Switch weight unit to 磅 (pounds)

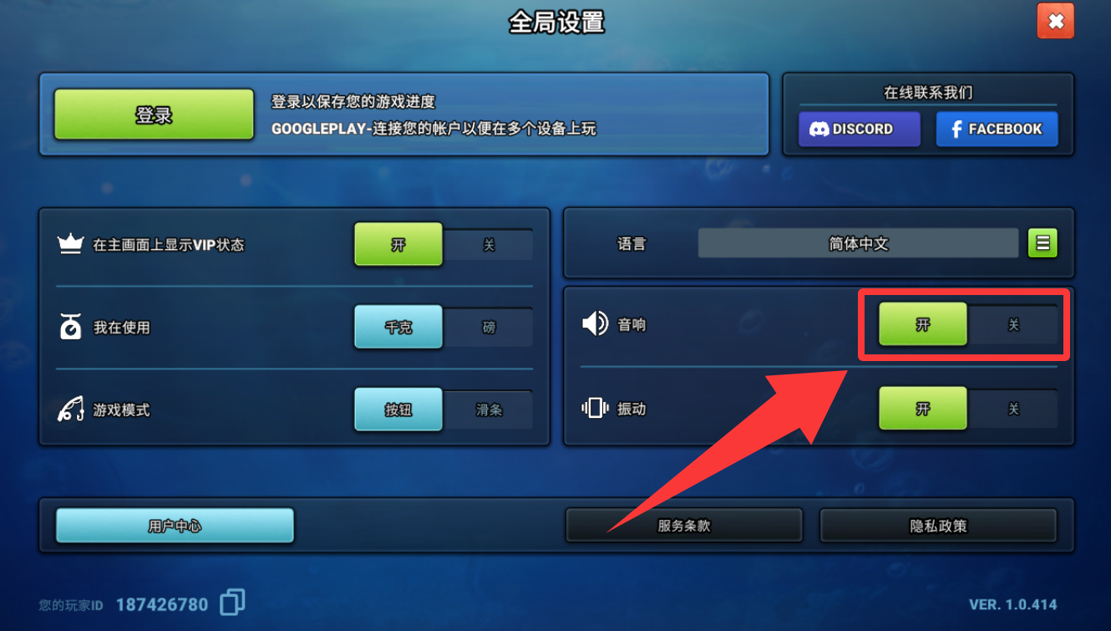click(489, 328)
